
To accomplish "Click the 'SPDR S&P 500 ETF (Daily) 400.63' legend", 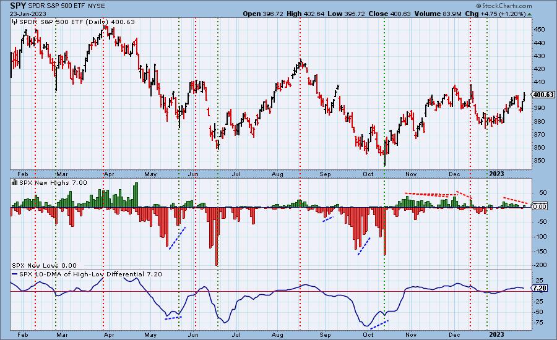I will coord(77,22).
